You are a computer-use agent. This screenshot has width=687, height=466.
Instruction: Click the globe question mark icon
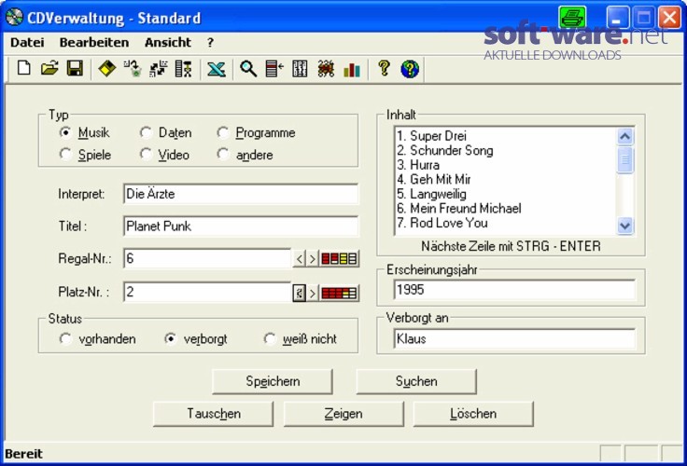(410, 69)
